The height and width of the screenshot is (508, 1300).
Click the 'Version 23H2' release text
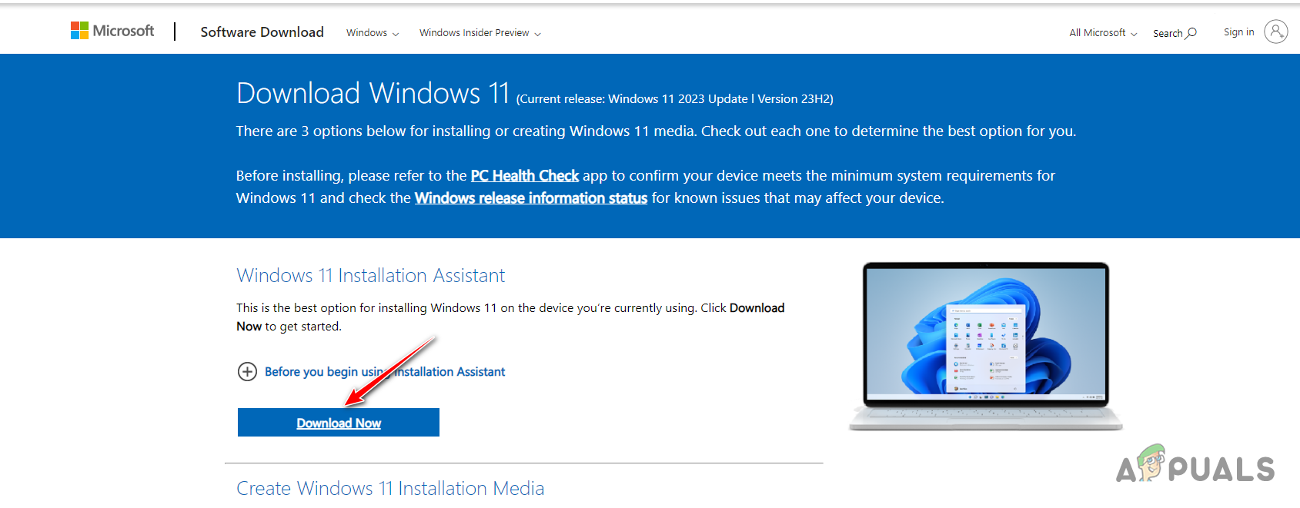point(795,99)
